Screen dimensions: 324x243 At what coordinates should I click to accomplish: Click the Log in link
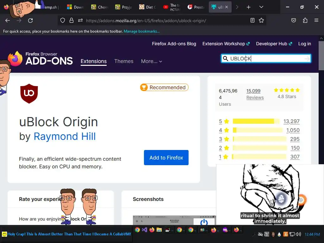(305, 44)
